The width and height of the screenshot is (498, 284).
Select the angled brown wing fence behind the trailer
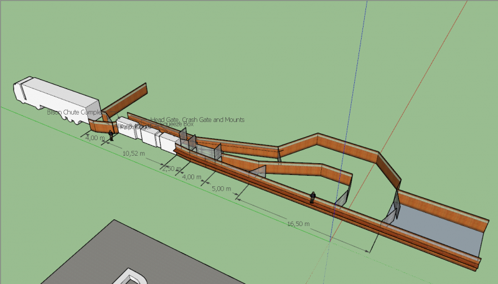125,102
